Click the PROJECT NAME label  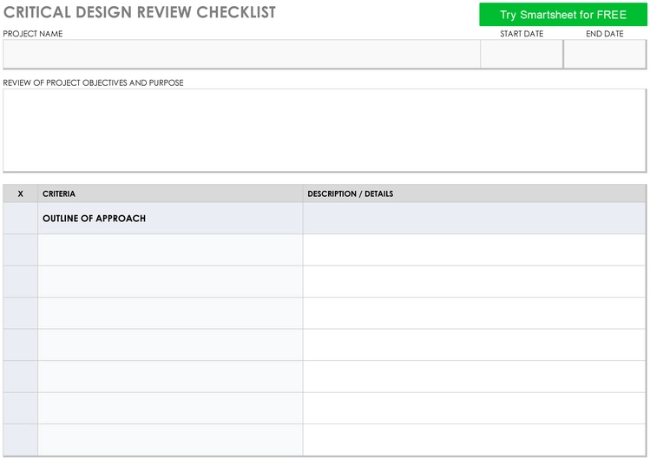[33, 34]
